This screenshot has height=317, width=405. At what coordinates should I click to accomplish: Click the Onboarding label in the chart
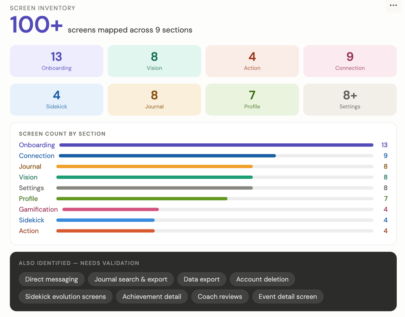click(37, 145)
